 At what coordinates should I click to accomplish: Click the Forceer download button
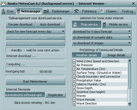[20, 24]
